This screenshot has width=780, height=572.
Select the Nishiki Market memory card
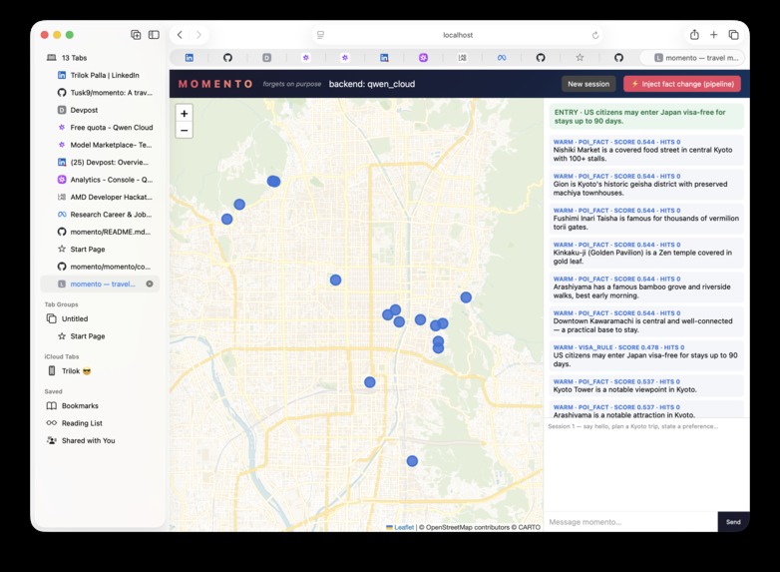pyautogui.click(x=646, y=151)
